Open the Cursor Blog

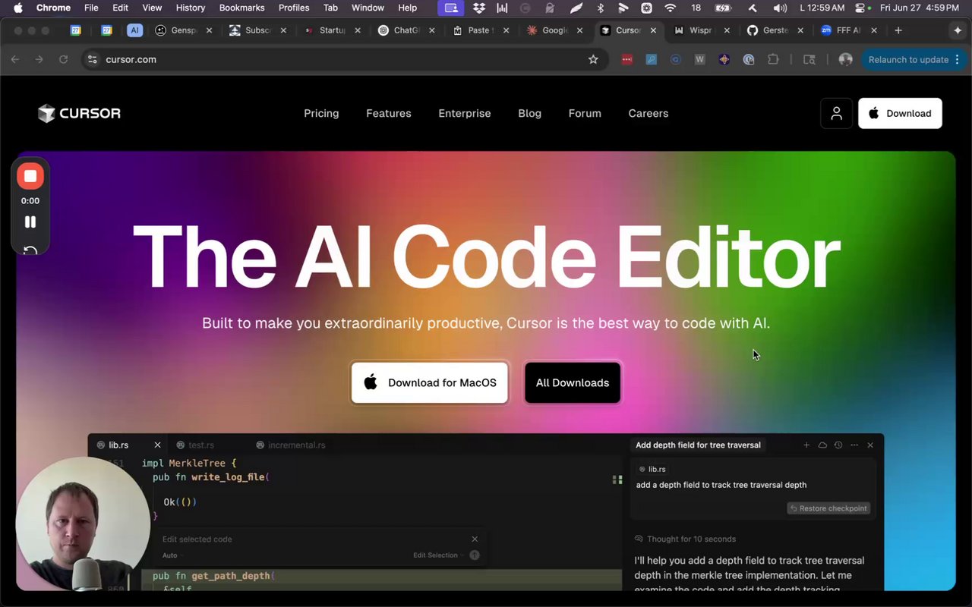pyautogui.click(x=530, y=113)
